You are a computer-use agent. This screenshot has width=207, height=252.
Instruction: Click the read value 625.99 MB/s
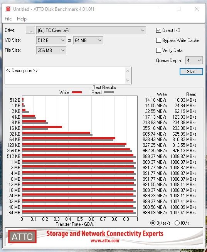click(184, 134)
